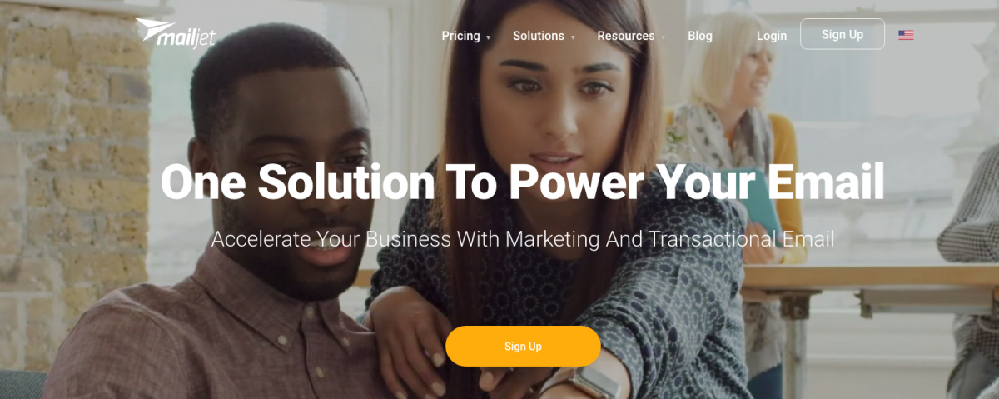Viewport: 999px width, 399px height.
Task: Click the Mailjet paper plane logo icon
Action: 157,30
